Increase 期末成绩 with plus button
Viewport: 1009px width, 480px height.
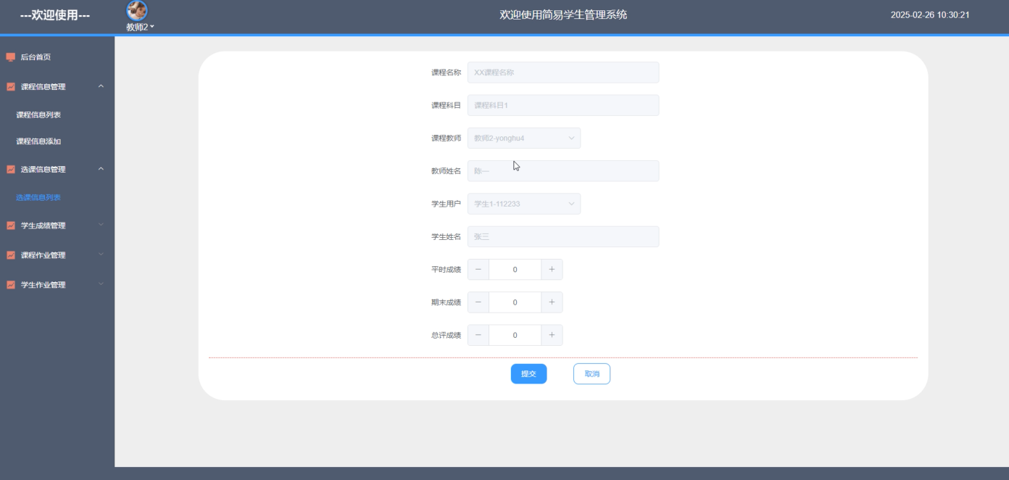click(x=552, y=302)
